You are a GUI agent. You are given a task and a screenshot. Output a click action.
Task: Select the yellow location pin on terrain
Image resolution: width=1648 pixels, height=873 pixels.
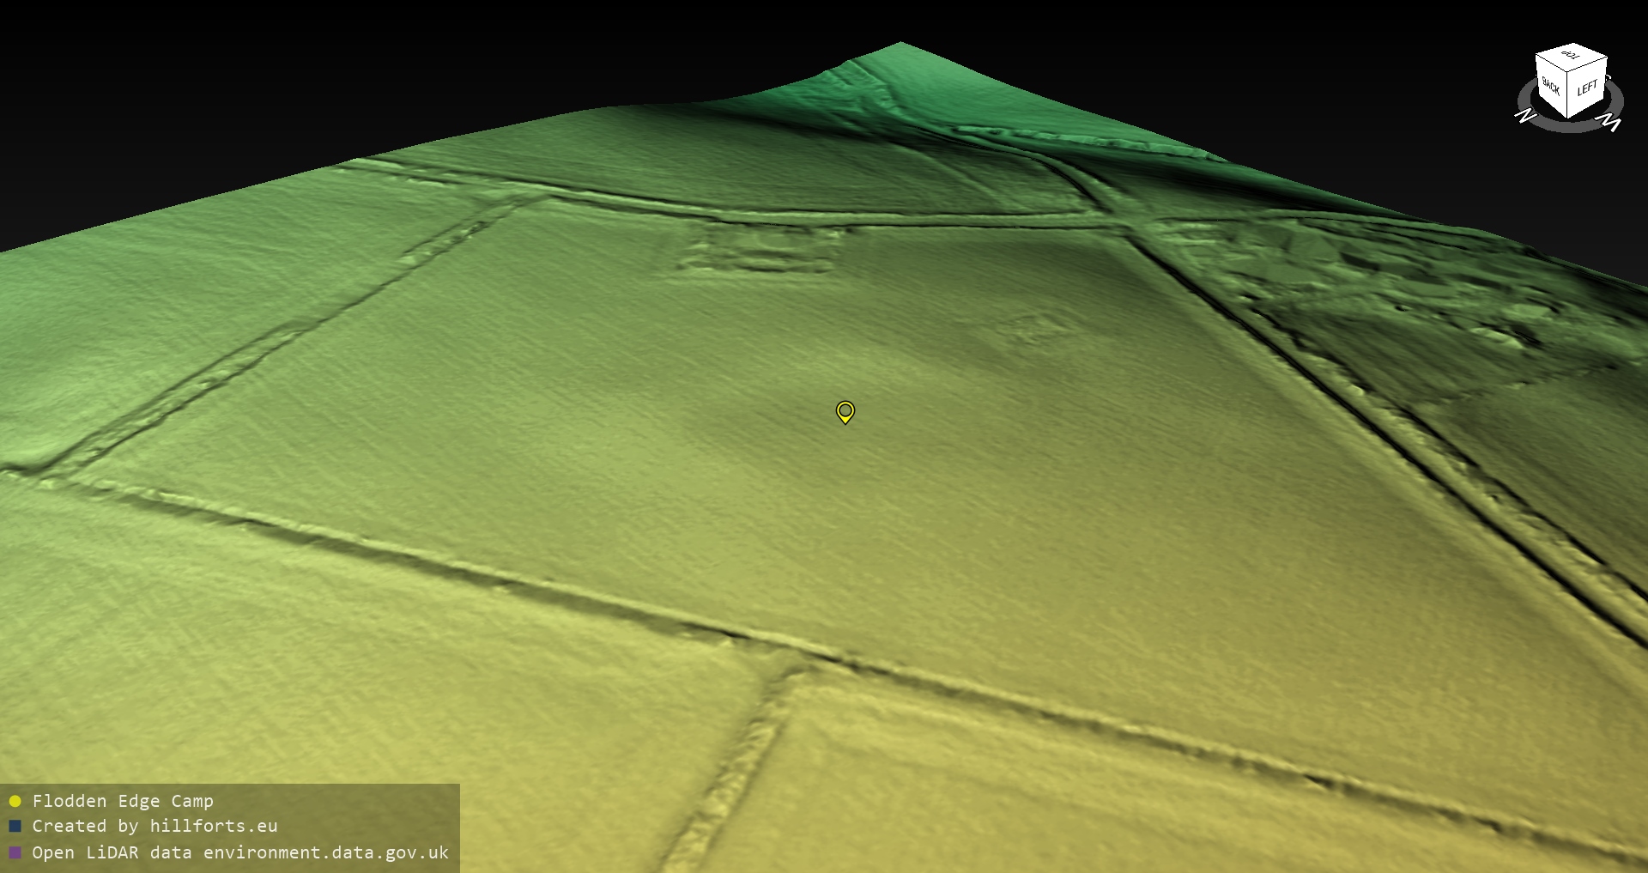(x=845, y=412)
